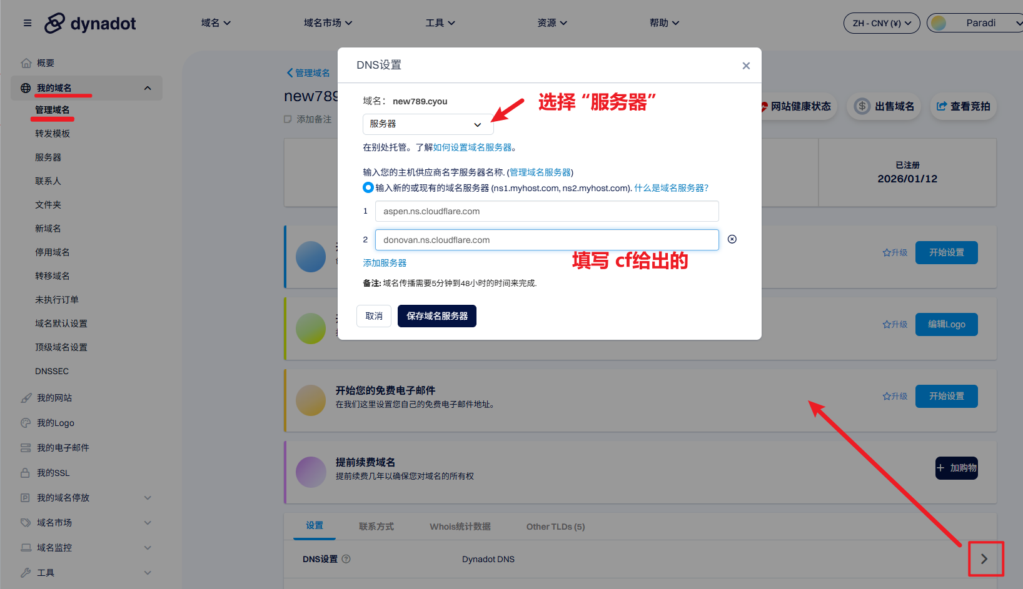
Task: Select DNSSEC in the sidebar
Action: 52,371
